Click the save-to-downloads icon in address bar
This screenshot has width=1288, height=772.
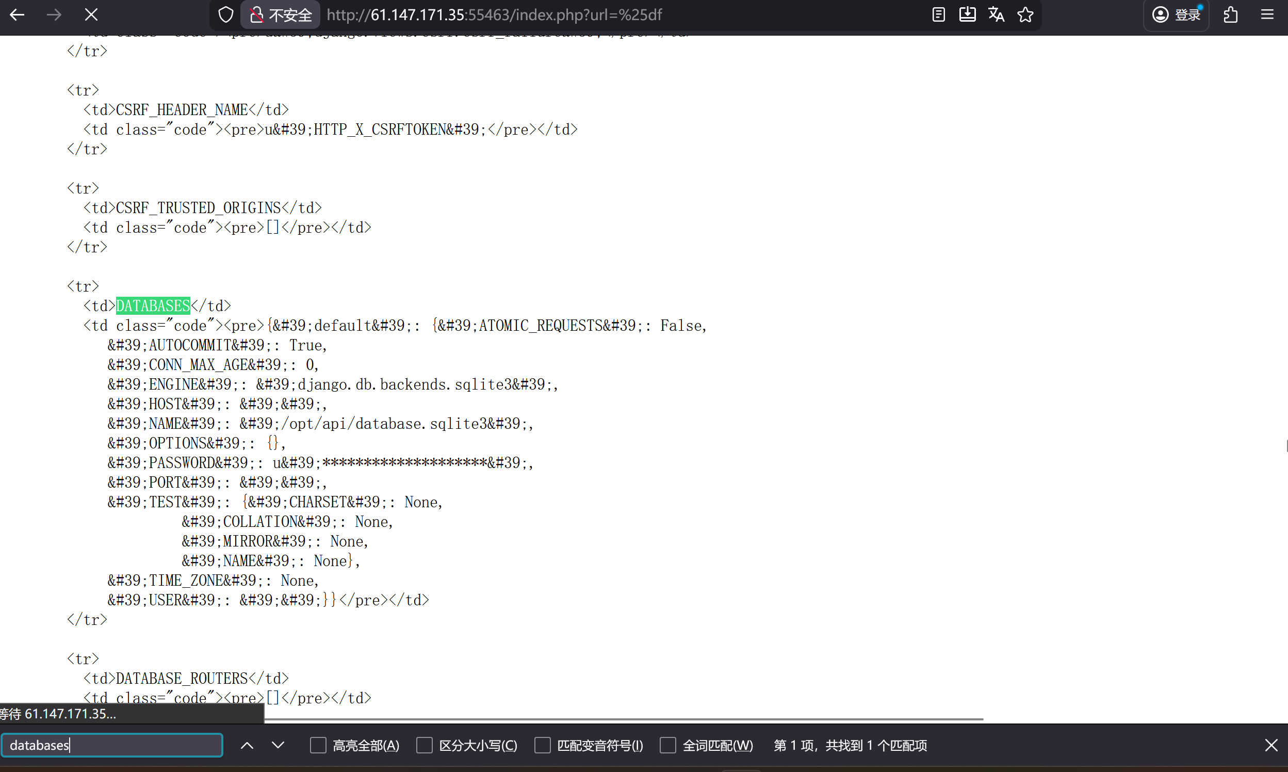point(967,14)
